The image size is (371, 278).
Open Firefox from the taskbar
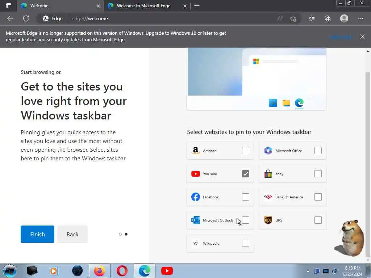(100, 271)
